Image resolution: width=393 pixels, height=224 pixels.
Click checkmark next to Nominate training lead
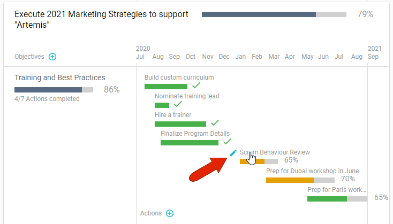click(178, 104)
